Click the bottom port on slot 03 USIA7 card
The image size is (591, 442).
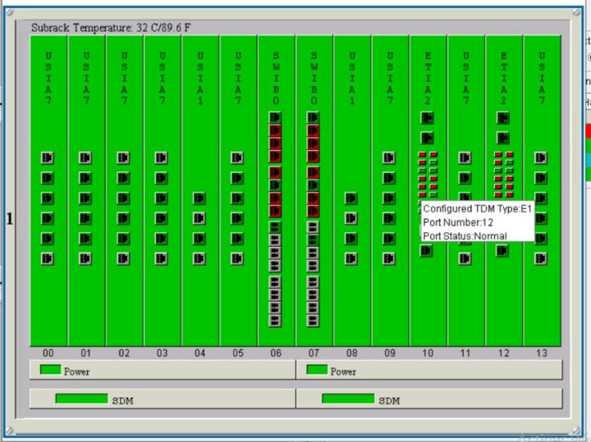162,258
